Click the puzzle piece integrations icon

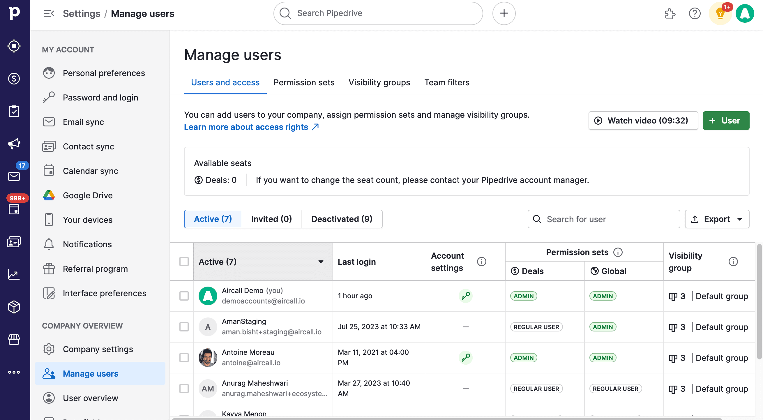coord(670,13)
